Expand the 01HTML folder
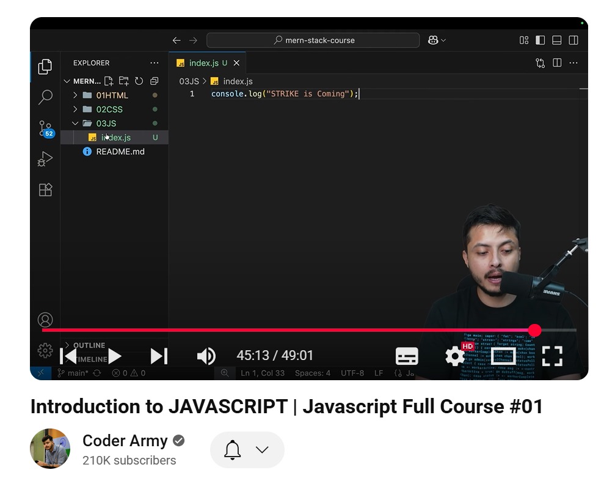This screenshot has height=478, width=615. coord(75,95)
